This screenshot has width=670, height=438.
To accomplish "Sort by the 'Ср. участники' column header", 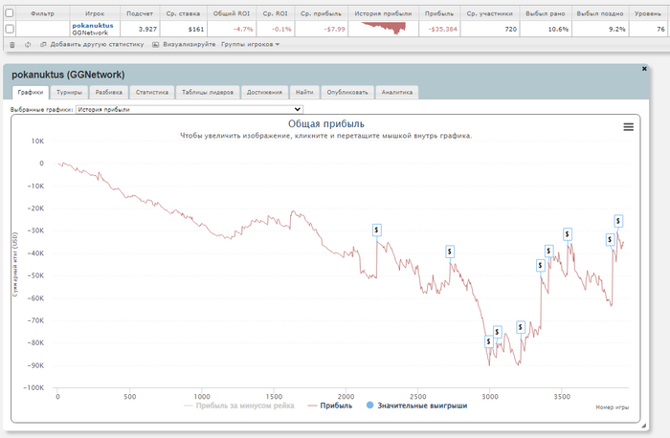I will [x=490, y=13].
